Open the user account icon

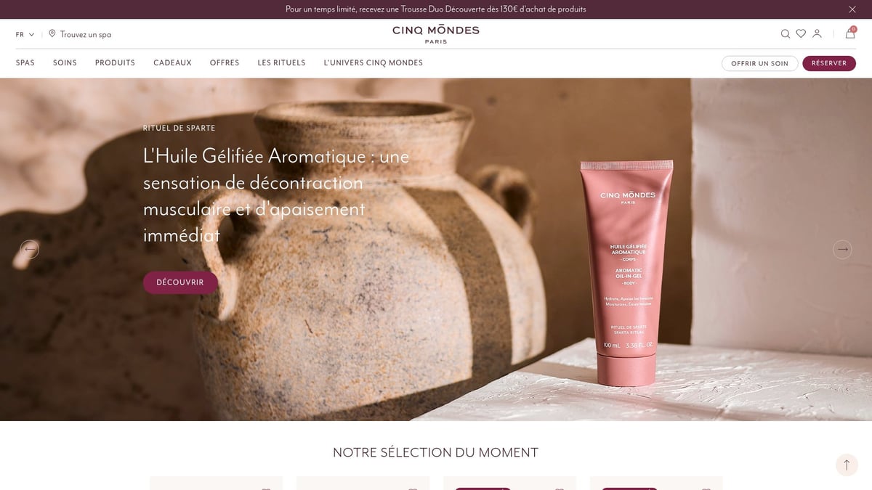tap(817, 33)
